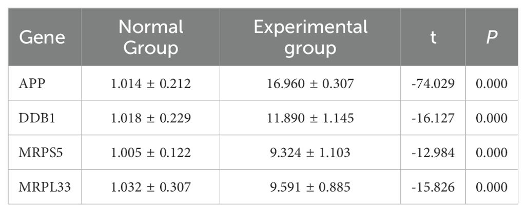Click the value 9.324 ± 1.103

point(310,153)
